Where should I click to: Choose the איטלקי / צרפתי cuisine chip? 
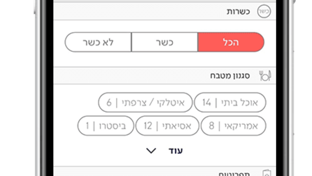(146, 103)
